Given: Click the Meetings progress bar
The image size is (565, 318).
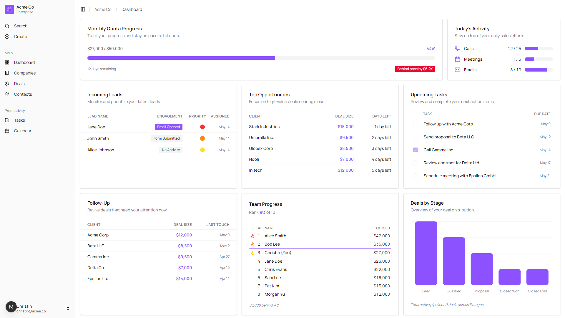Looking at the screenshot, I should (x=539, y=59).
